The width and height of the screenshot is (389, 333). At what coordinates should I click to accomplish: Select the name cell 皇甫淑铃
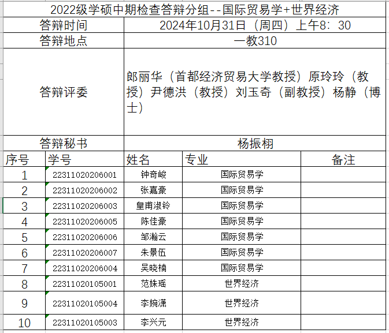click(x=153, y=206)
